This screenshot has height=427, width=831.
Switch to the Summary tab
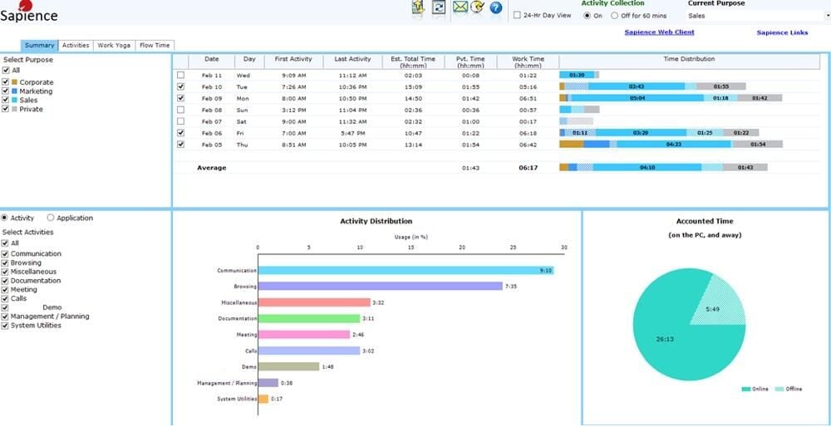(x=40, y=46)
